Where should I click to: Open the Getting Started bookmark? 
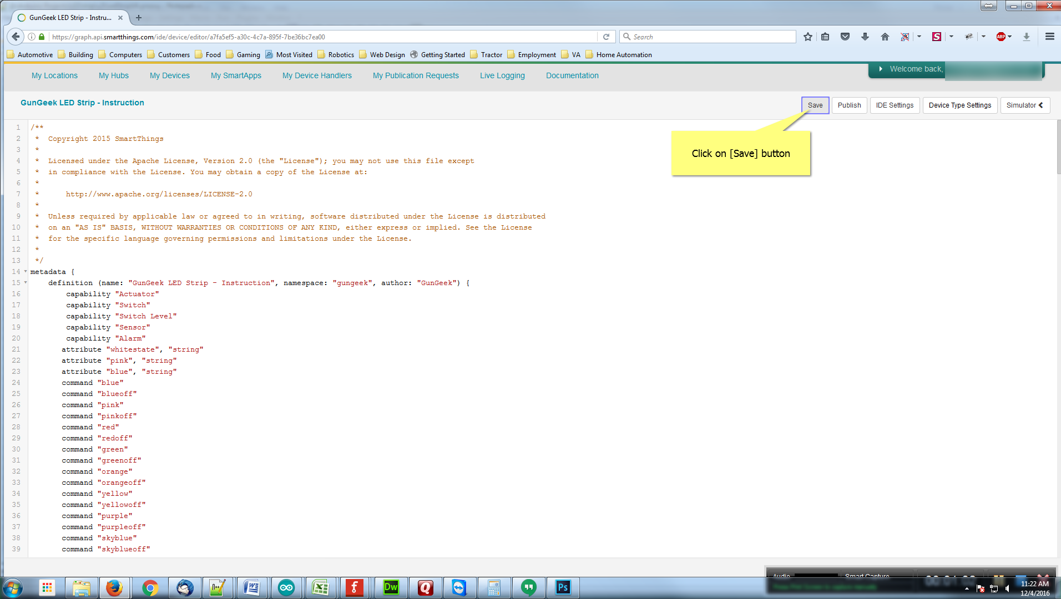point(438,54)
